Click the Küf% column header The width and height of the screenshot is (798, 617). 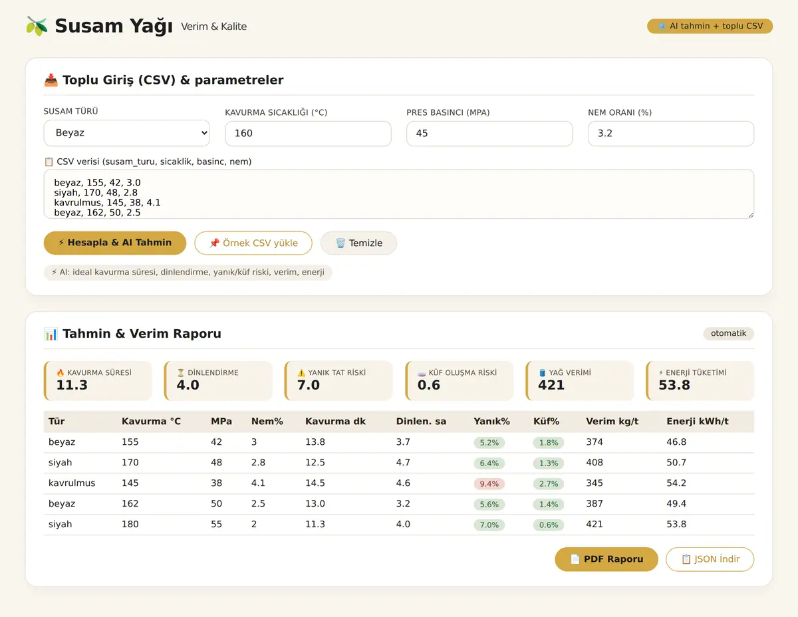pos(546,422)
